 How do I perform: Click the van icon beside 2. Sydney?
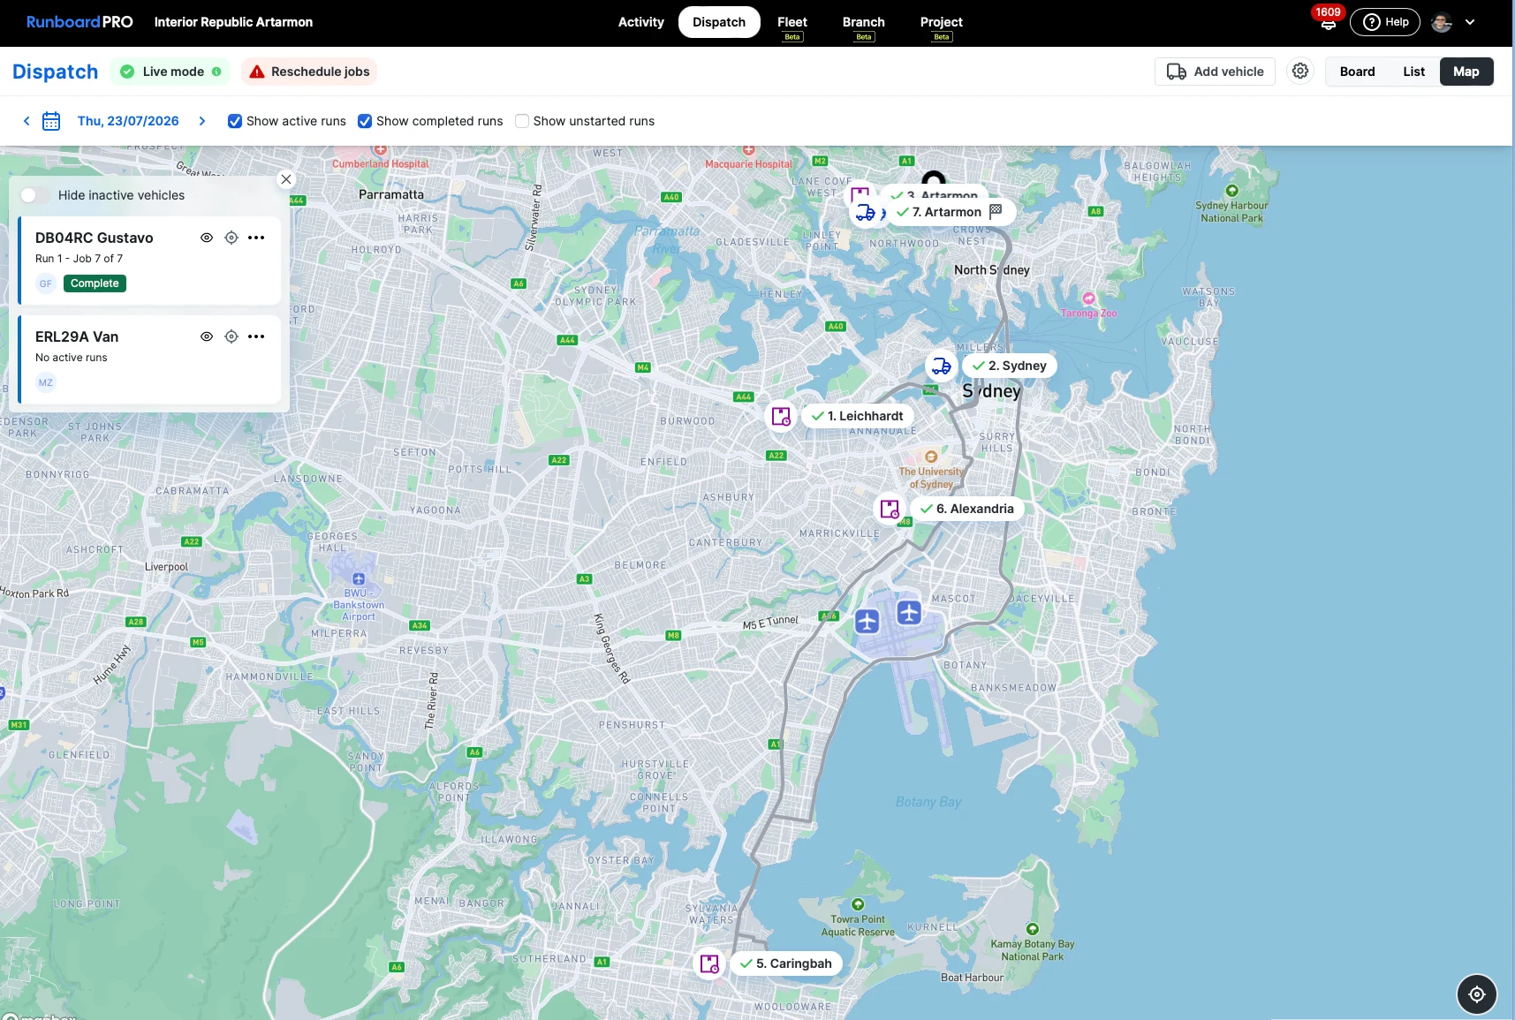(941, 366)
